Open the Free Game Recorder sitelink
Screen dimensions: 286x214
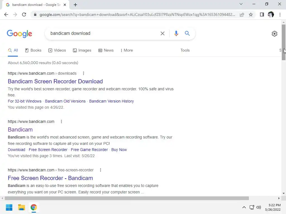(x=89, y=150)
